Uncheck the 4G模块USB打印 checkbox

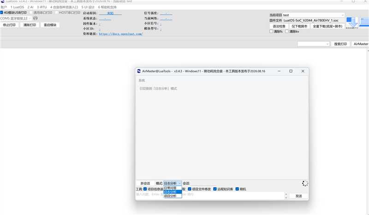pos(2,12)
